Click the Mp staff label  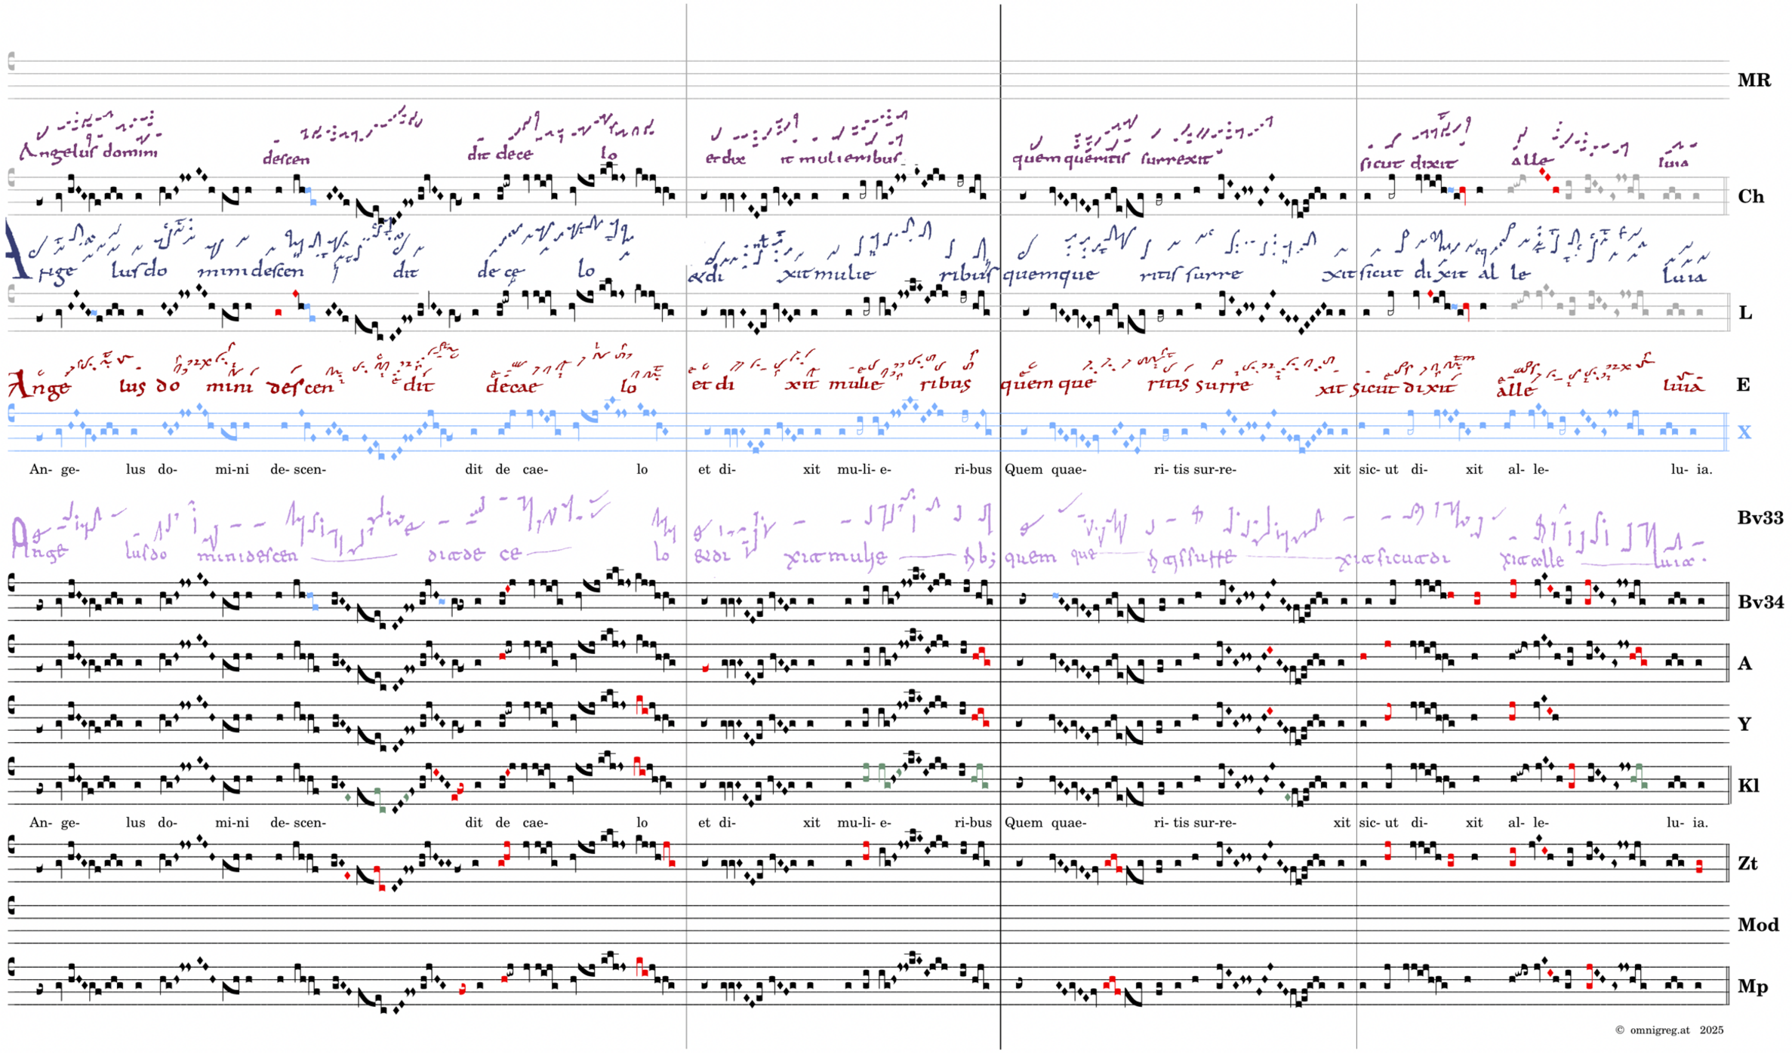[1752, 987]
